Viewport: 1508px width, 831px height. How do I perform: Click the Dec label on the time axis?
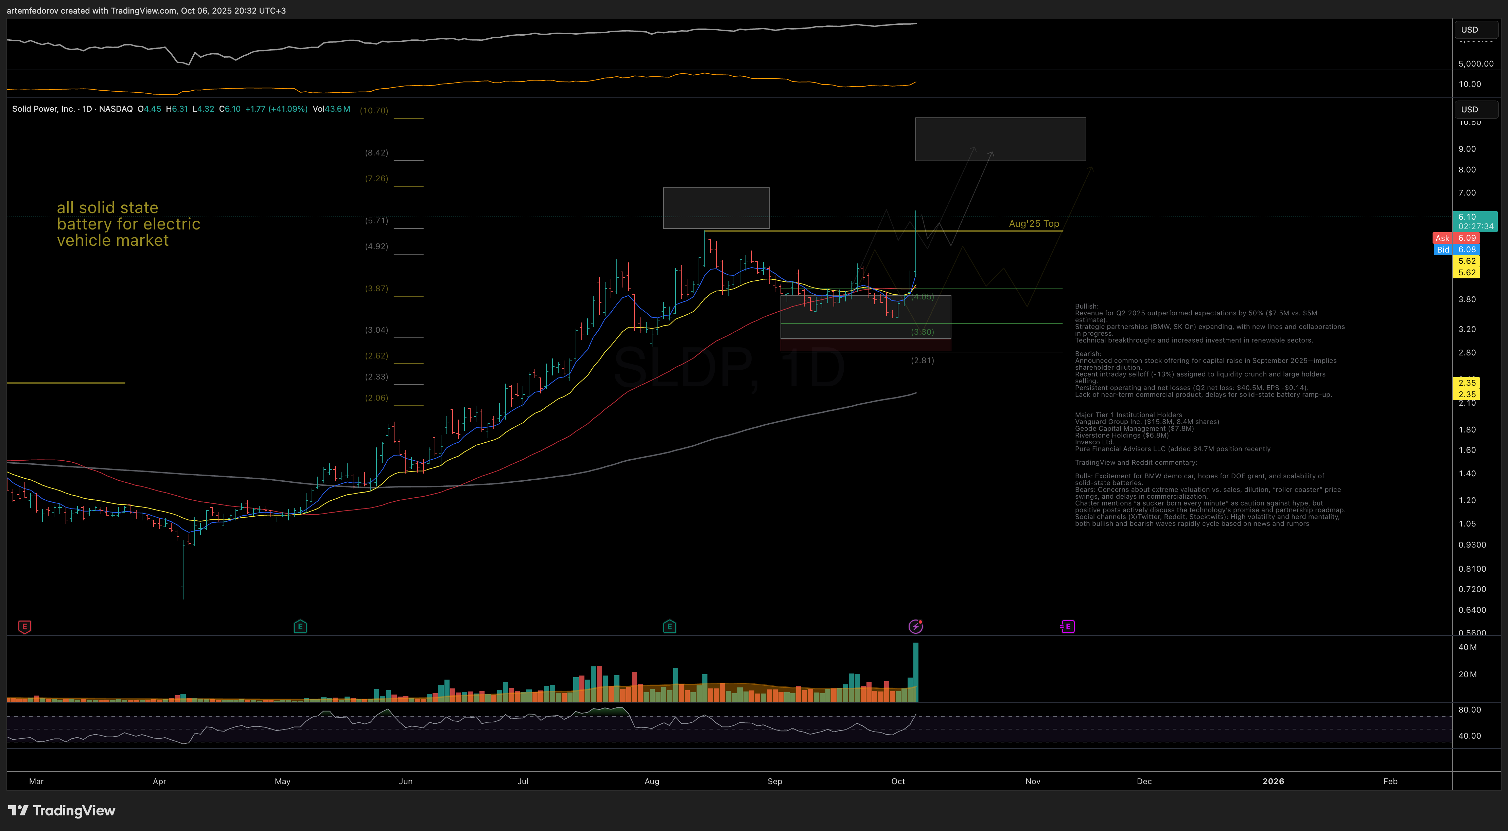tap(1144, 781)
